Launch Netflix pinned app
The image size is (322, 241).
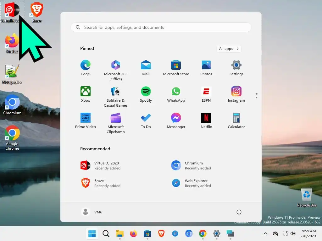[x=206, y=121]
